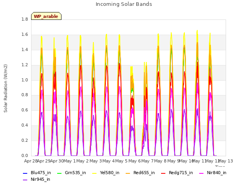Click the Apr 28 x-axis date label
249x187 pixels.
(31, 161)
